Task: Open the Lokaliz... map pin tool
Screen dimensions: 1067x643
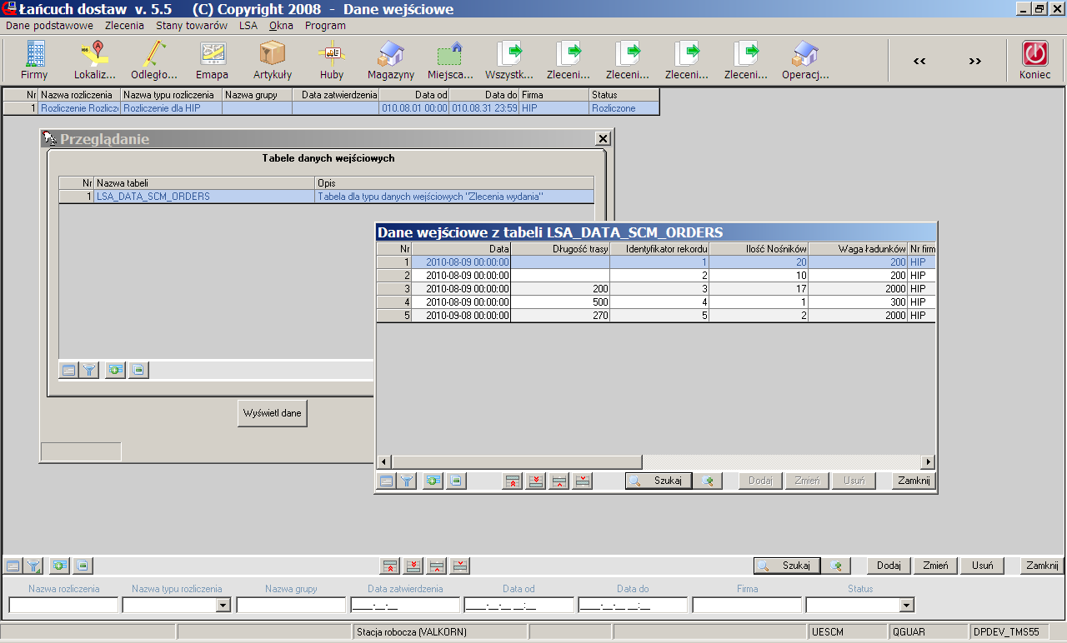Action: [x=94, y=60]
